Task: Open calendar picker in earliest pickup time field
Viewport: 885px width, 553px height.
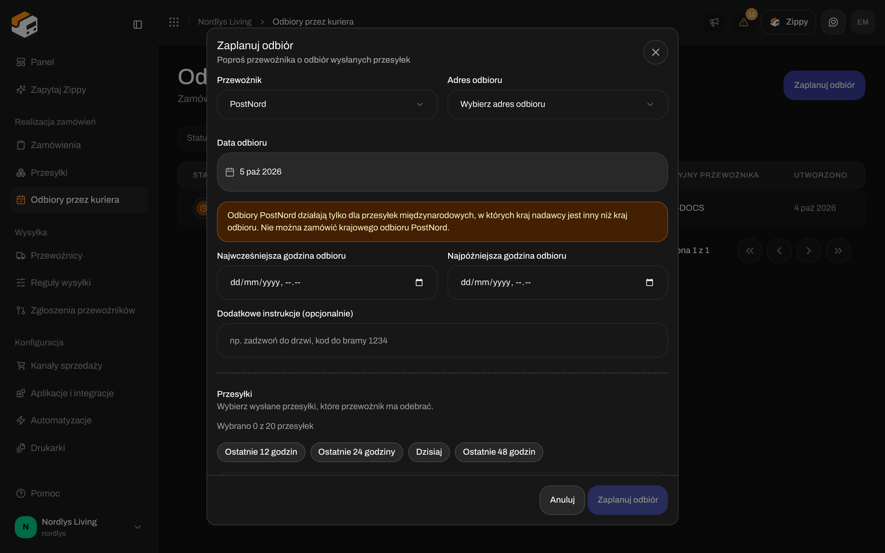Action: click(x=419, y=282)
